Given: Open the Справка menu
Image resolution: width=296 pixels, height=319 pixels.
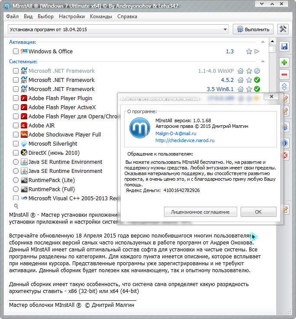Looking at the screenshot, I should pos(127,16).
